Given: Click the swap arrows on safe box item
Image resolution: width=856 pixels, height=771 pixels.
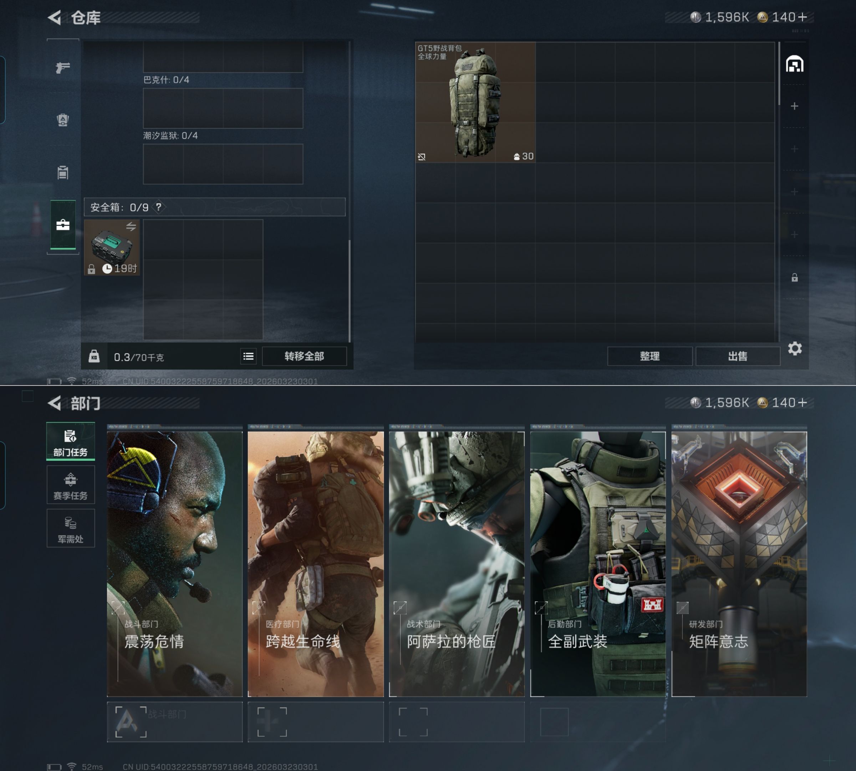Looking at the screenshot, I should click(x=131, y=226).
